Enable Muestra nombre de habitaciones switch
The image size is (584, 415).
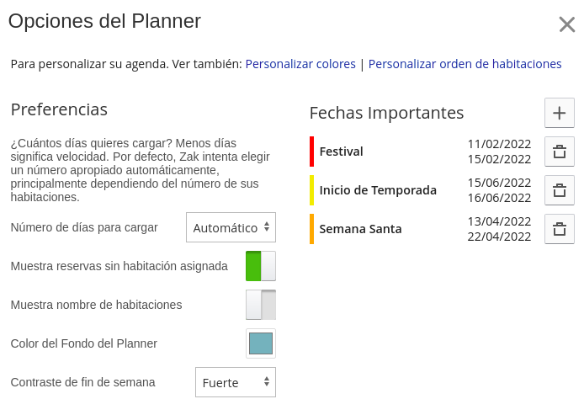pyautogui.click(x=261, y=305)
